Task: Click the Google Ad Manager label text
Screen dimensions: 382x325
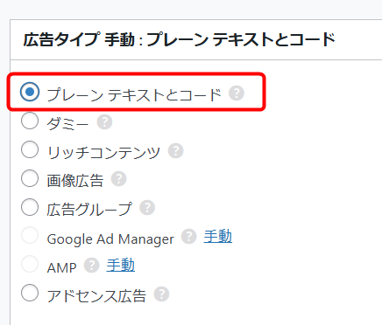Action: 110,239
